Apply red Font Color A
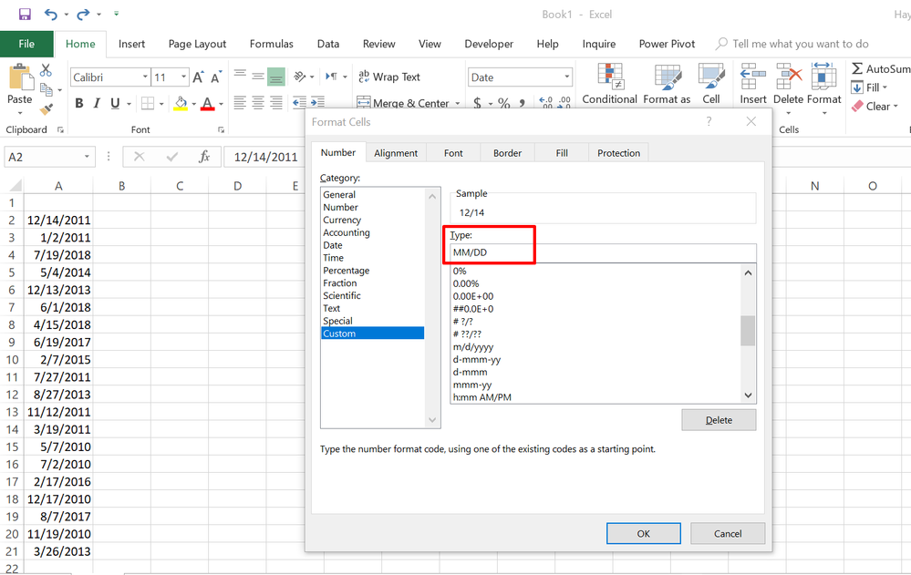911x575 pixels. [x=207, y=103]
